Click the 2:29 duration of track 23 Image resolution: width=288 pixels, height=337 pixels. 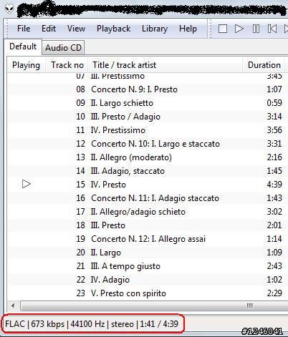tap(274, 293)
